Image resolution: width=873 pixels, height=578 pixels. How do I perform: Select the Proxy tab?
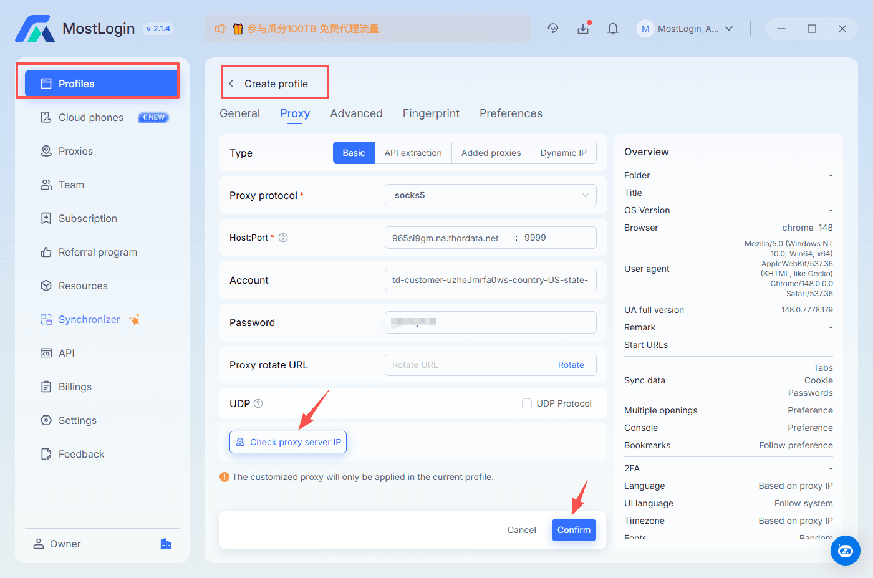pos(295,113)
